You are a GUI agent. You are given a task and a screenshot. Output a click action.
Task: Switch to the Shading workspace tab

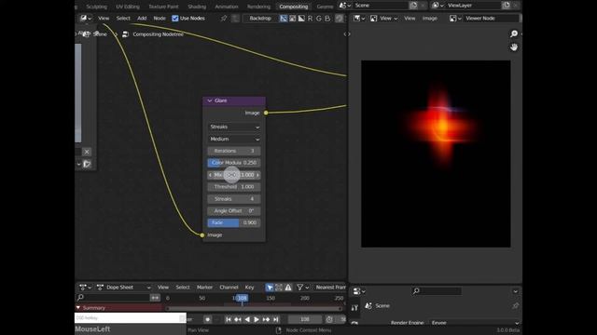point(197,7)
